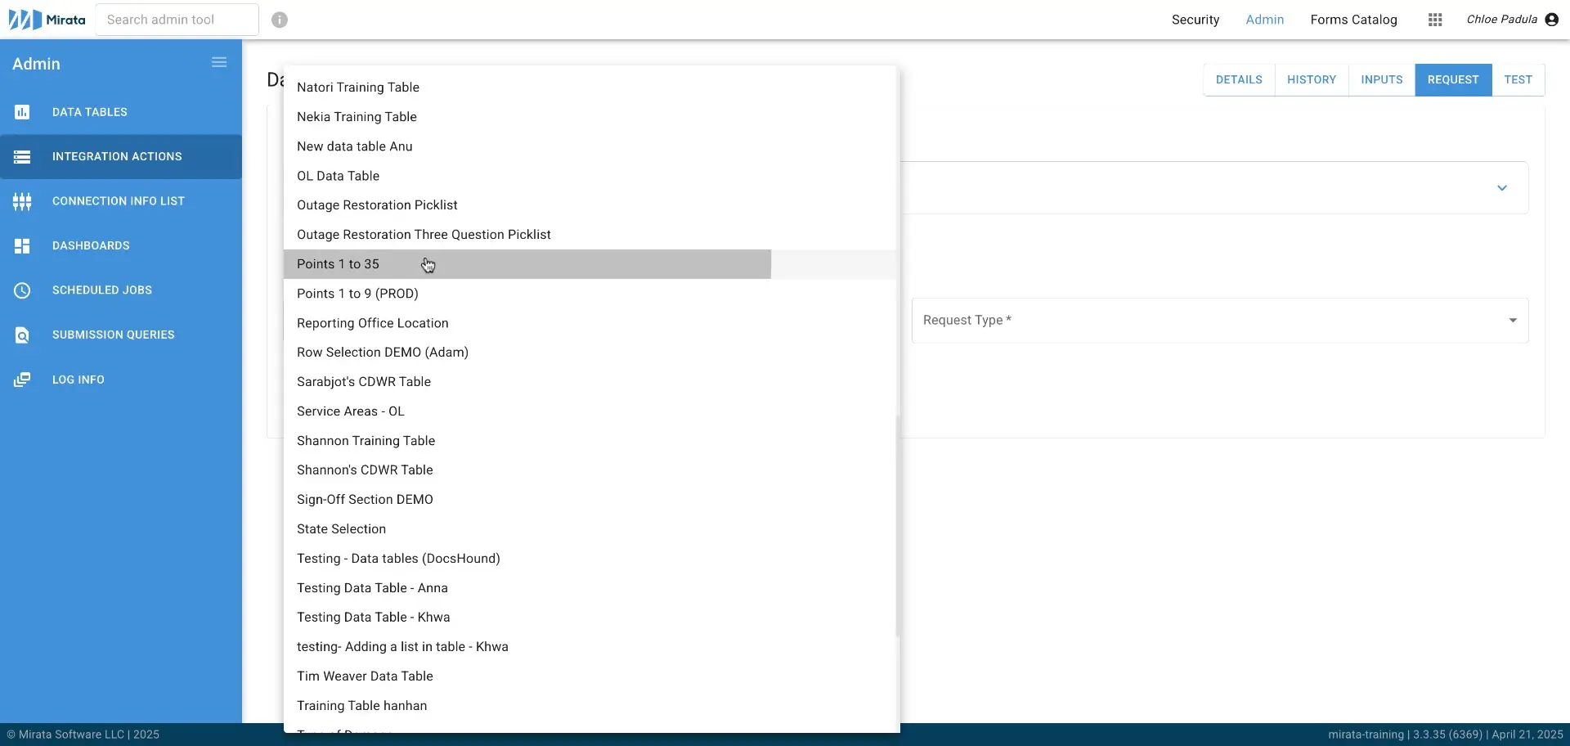Open the Forms Catalog menu item
The height and width of the screenshot is (746, 1570).
(1354, 20)
